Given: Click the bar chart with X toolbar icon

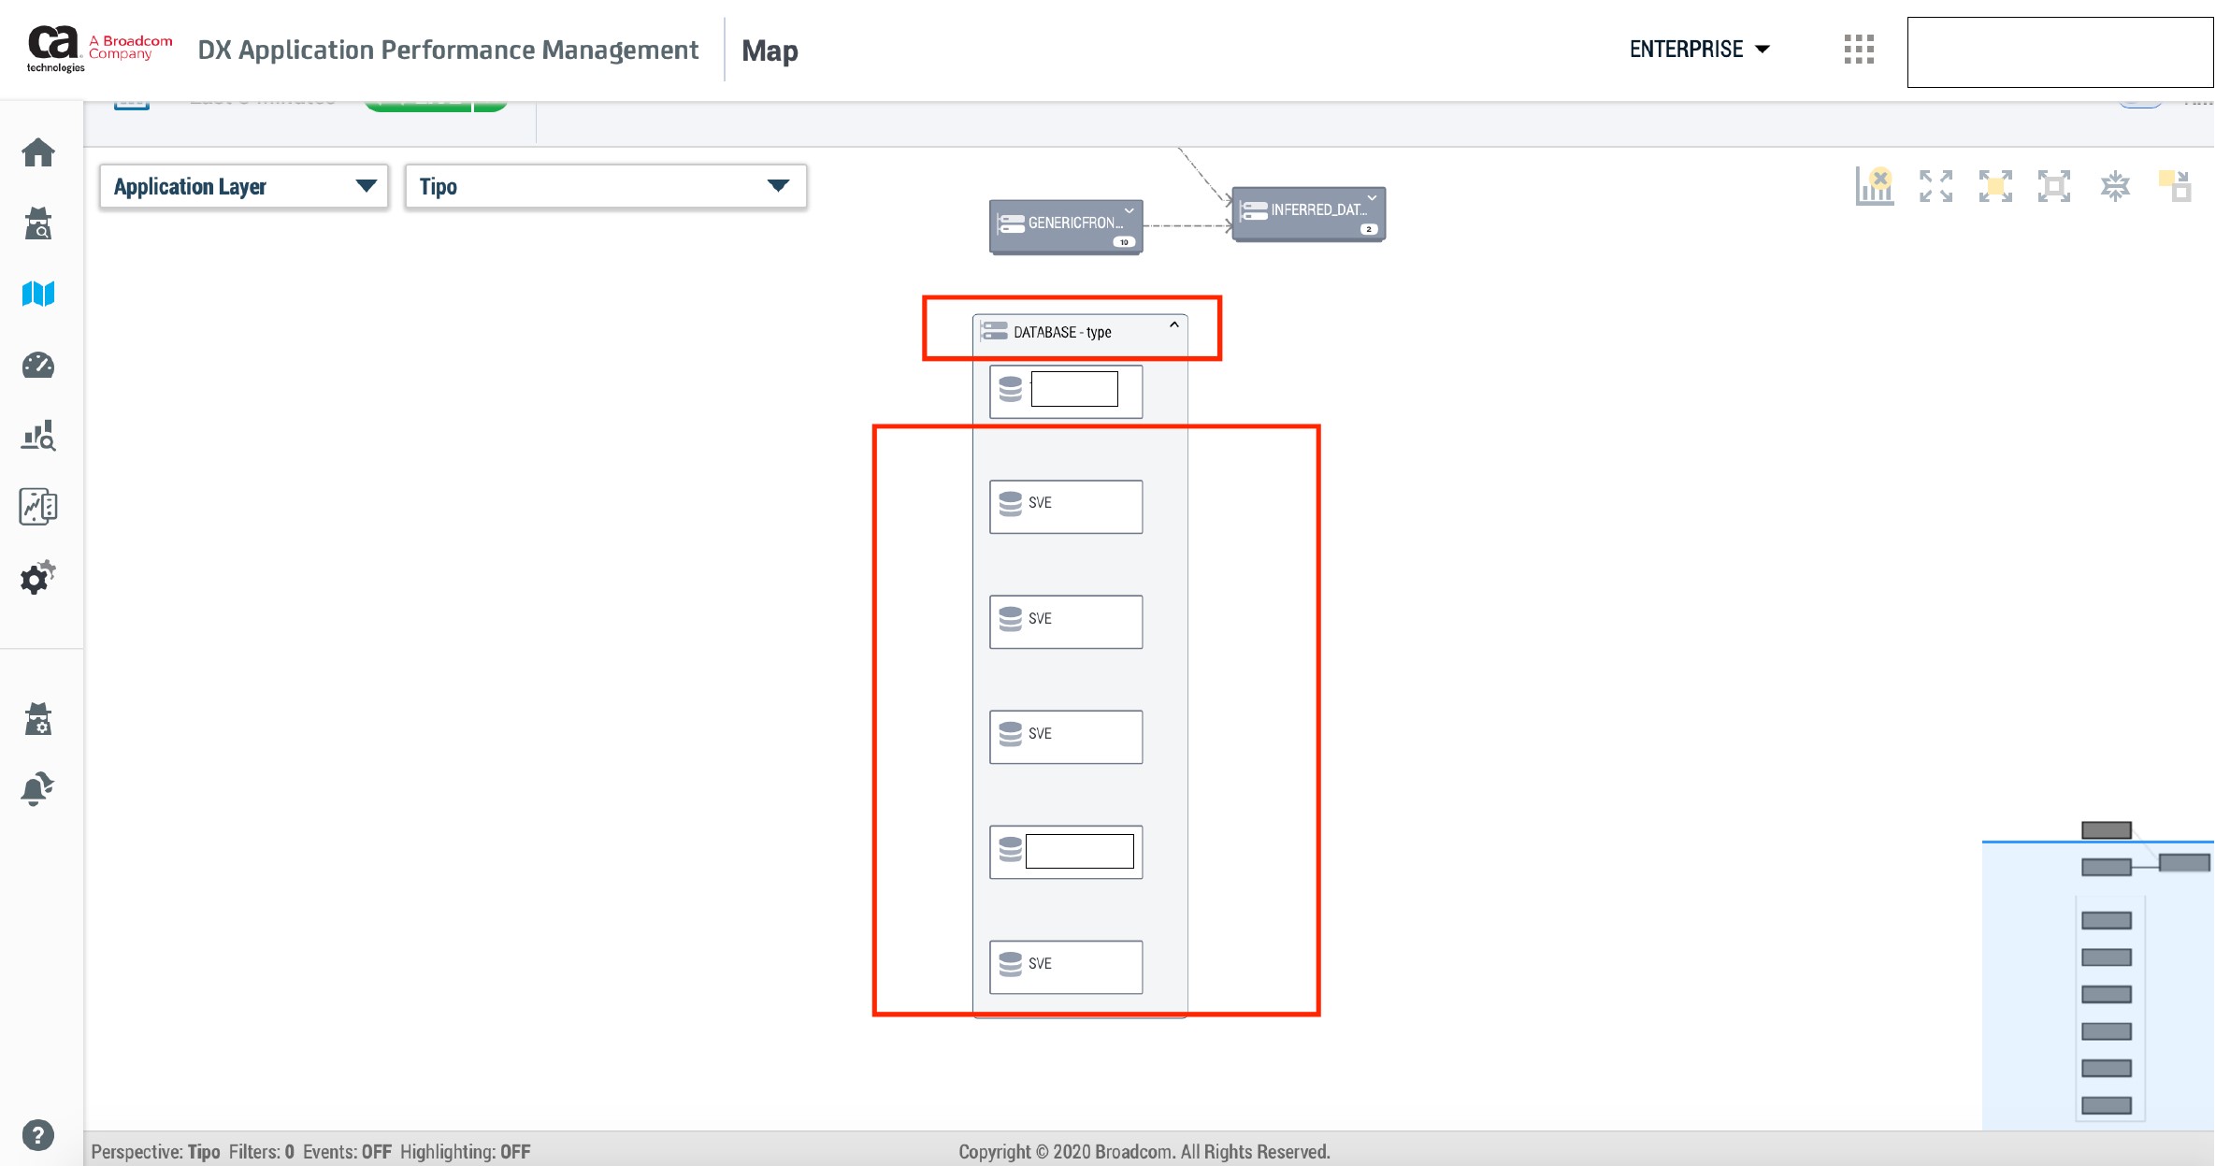Looking at the screenshot, I should pos(1875,186).
